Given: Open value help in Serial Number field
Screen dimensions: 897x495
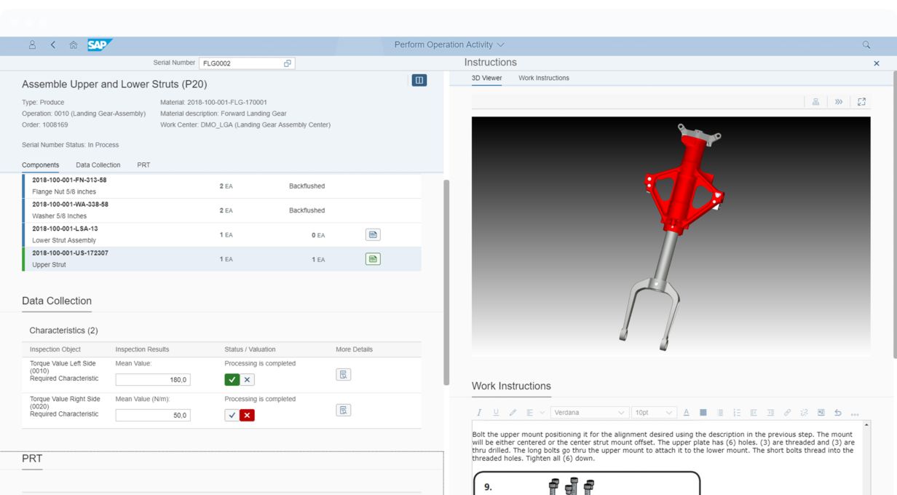Looking at the screenshot, I should pos(288,63).
